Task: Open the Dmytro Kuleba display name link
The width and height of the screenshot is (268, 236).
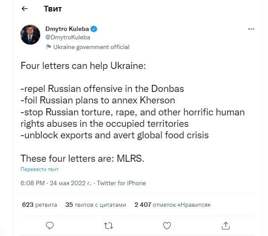Action: tap(67, 29)
